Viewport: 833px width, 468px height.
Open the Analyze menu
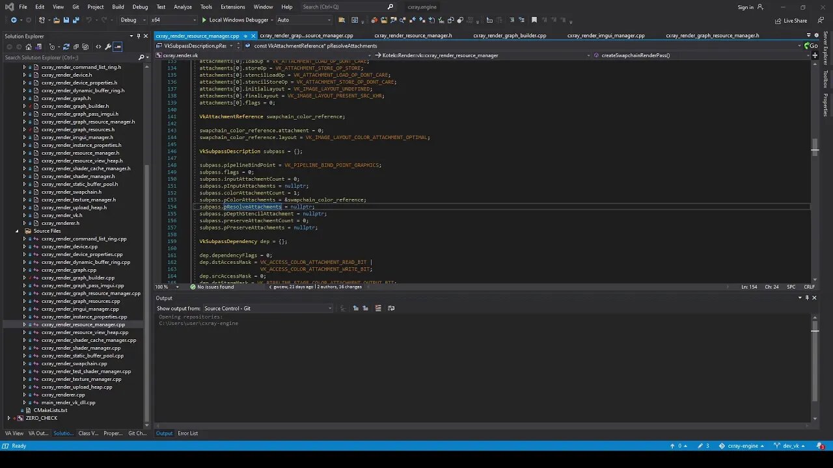[183, 7]
